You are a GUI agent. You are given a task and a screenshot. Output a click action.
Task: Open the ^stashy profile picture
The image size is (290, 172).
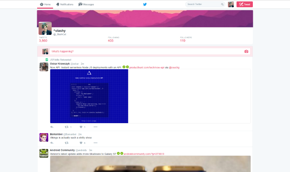point(45,28)
